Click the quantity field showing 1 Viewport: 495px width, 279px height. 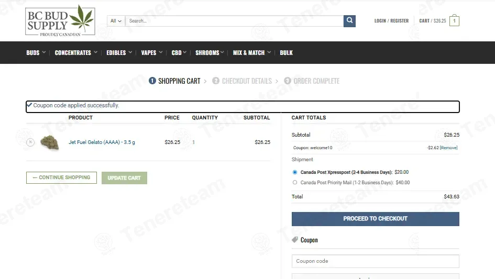(193, 142)
